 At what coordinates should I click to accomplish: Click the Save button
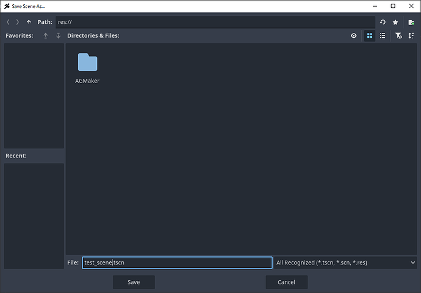click(x=134, y=282)
